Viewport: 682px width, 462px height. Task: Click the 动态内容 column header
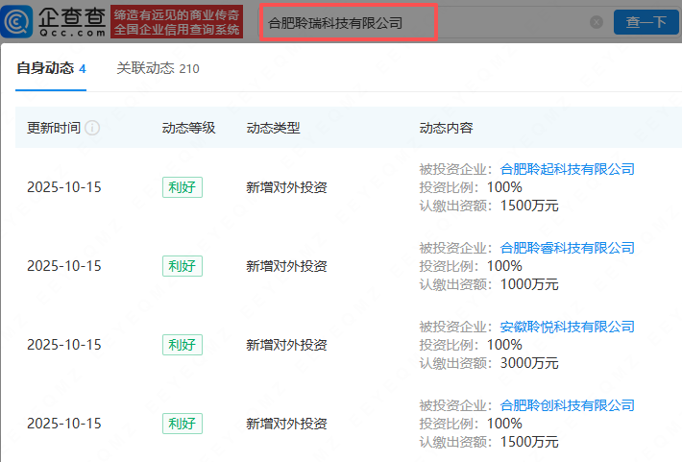pyautogui.click(x=446, y=128)
